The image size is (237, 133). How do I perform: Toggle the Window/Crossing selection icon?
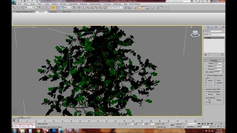point(49,7)
